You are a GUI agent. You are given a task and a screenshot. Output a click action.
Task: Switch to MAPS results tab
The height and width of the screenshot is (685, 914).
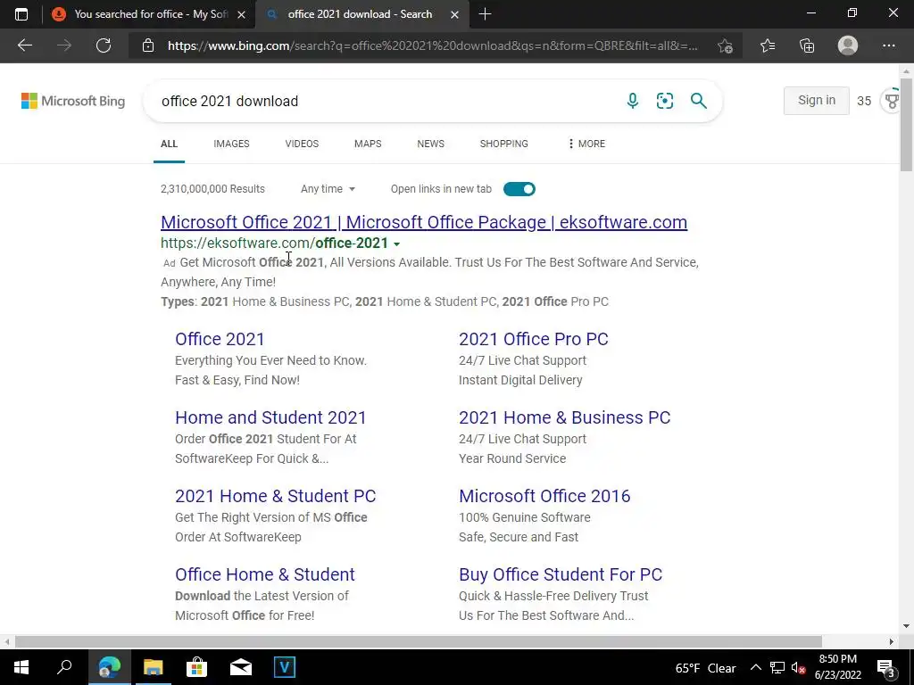point(368,144)
